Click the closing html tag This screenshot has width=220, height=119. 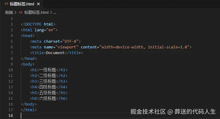coord(29,110)
